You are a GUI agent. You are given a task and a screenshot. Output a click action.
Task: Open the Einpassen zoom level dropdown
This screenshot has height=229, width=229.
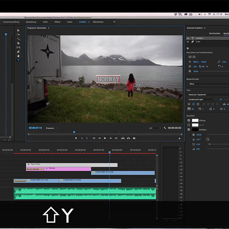coord(52,128)
